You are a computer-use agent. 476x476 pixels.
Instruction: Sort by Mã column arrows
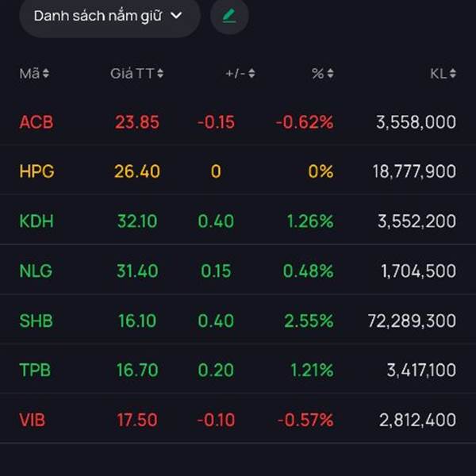[x=45, y=73]
